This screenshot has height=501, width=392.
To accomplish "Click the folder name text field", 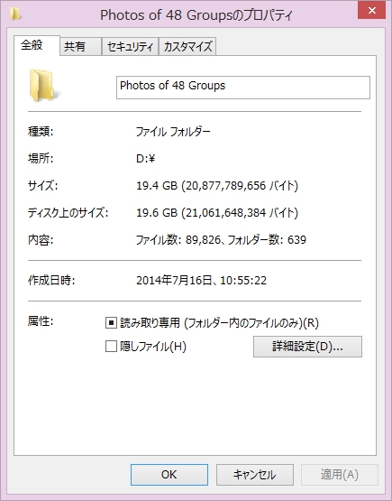I will tap(243, 88).
